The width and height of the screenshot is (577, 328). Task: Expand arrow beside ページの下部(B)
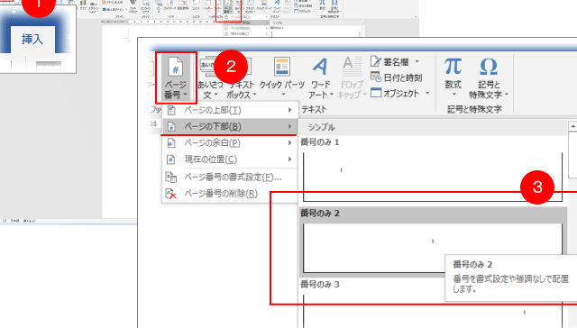tap(290, 126)
